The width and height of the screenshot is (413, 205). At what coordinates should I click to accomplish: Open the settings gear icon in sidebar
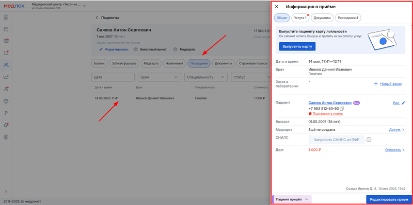(x=6, y=137)
